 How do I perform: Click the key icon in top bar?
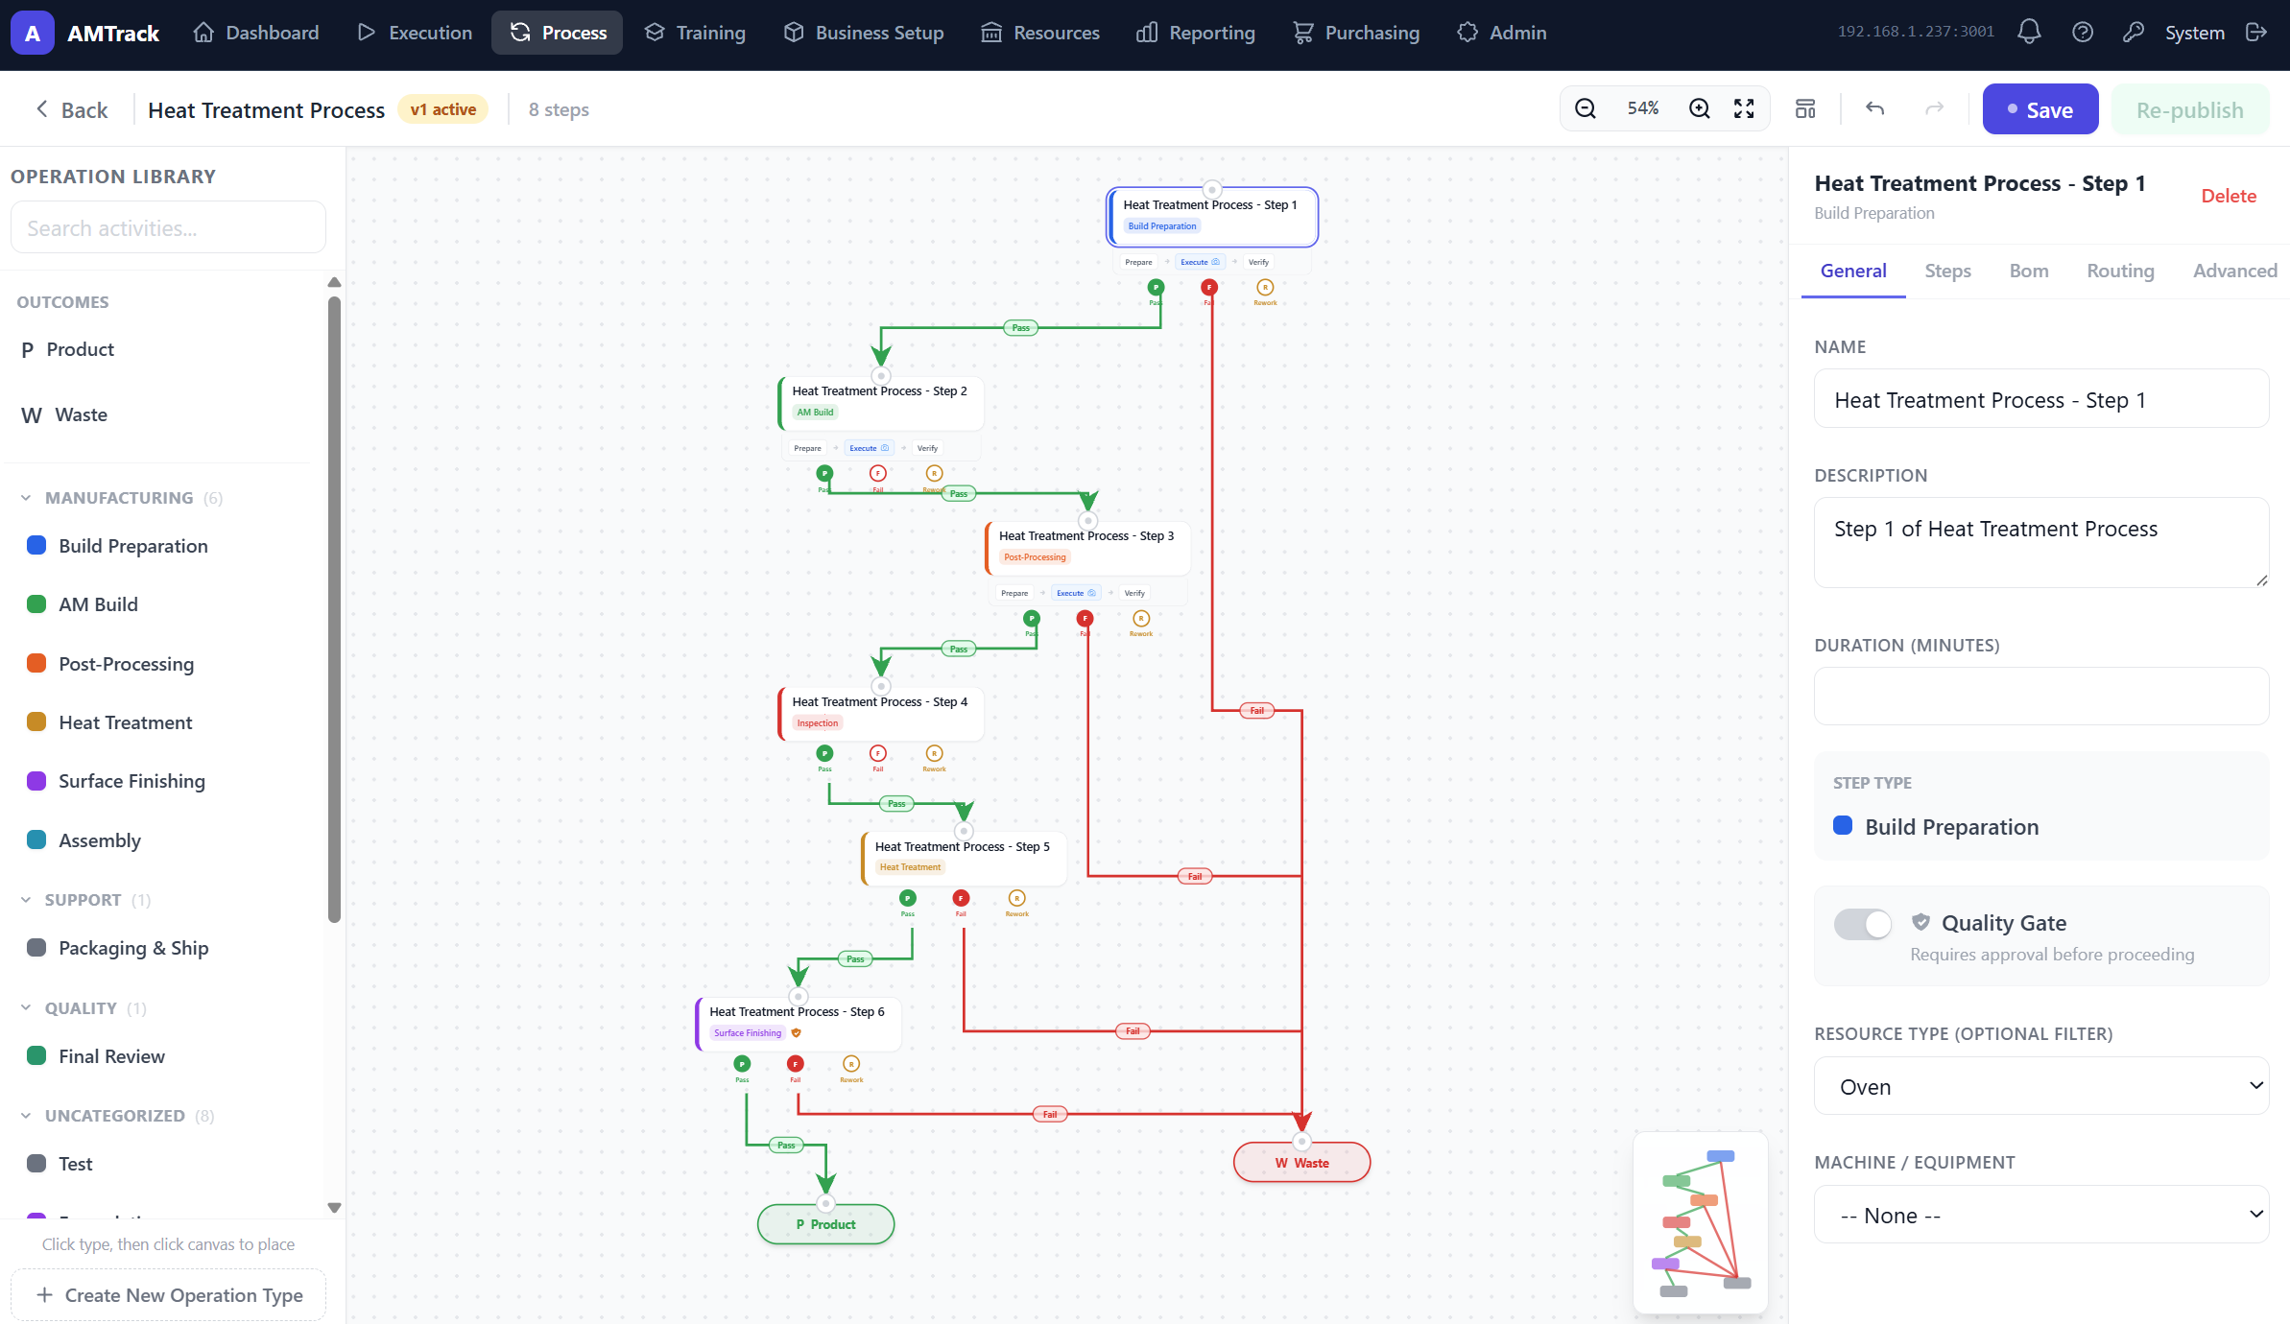pyautogui.click(x=2134, y=33)
